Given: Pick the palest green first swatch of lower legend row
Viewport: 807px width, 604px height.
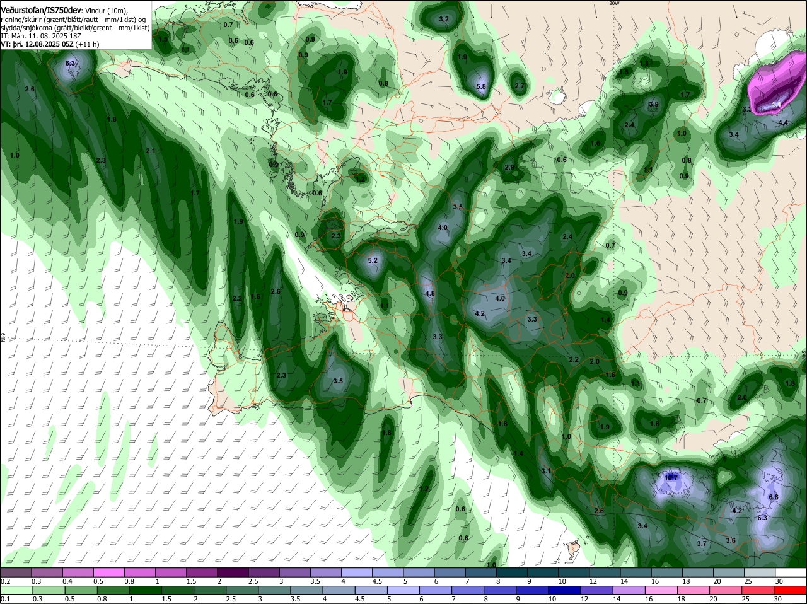Looking at the screenshot, I should pos(16,590).
